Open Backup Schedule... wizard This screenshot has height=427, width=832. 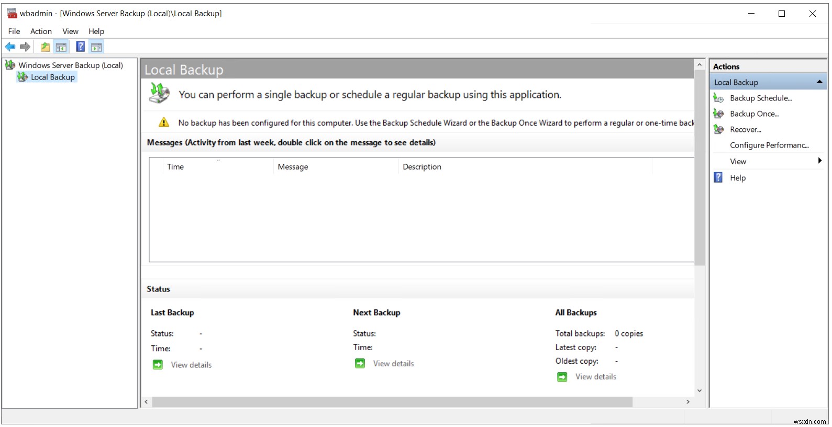pyautogui.click(x=761, y=98)
